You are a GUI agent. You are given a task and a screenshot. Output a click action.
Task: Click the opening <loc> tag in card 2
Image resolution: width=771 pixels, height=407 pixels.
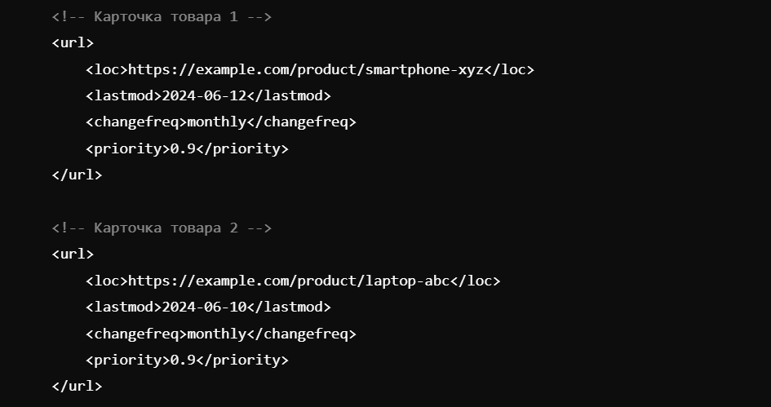pyautogui.click(x=106, y=281)
